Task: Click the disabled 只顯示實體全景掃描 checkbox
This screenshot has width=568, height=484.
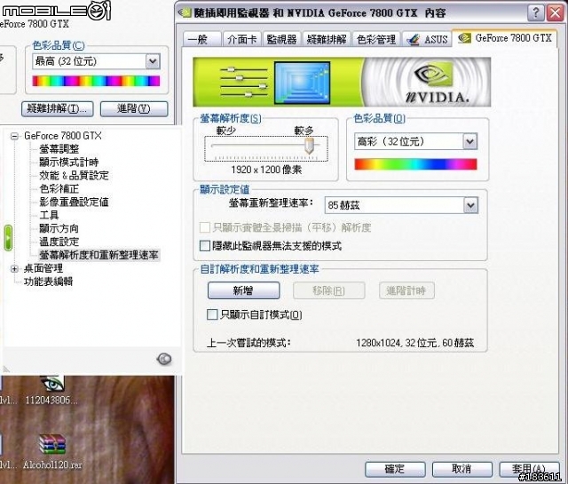Action: [x=205, y=227]
